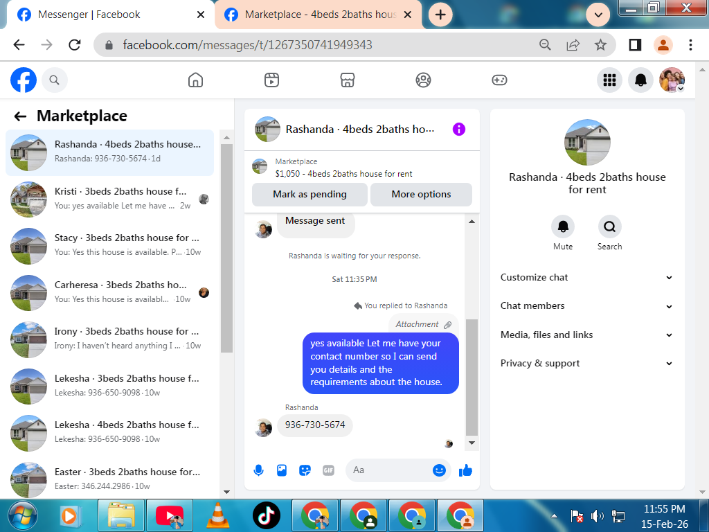
Task: Go to Facebook Home icon
Action: [195, 80]
